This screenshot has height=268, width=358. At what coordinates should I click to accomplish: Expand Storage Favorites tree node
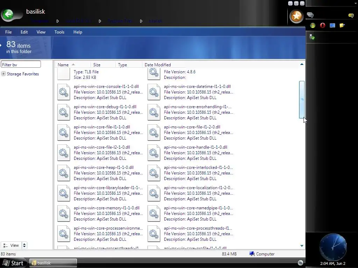3,74
